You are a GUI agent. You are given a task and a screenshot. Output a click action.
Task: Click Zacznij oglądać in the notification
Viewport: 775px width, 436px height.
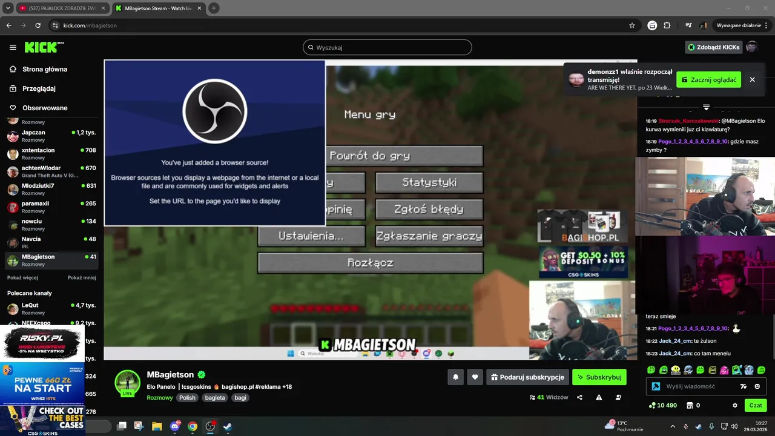[708, 79]
